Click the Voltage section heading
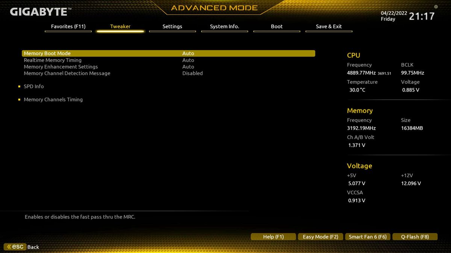 [x=359, y=166]
